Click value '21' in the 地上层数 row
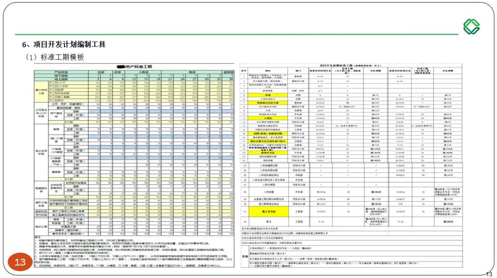The image size is (497, 278). pos(170,79)
